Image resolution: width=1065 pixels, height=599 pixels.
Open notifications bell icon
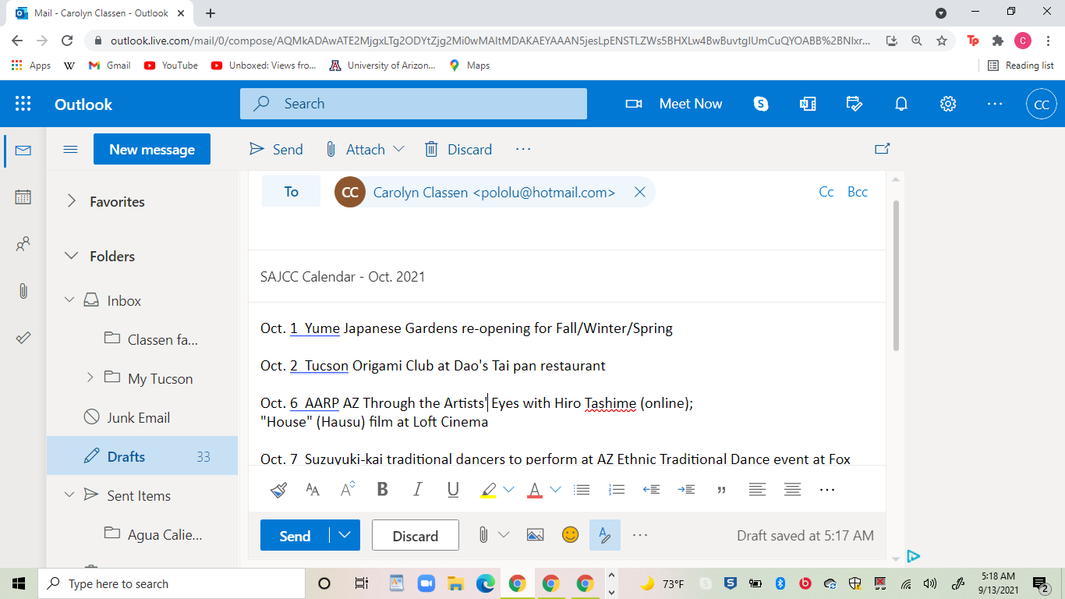point(901,105)
